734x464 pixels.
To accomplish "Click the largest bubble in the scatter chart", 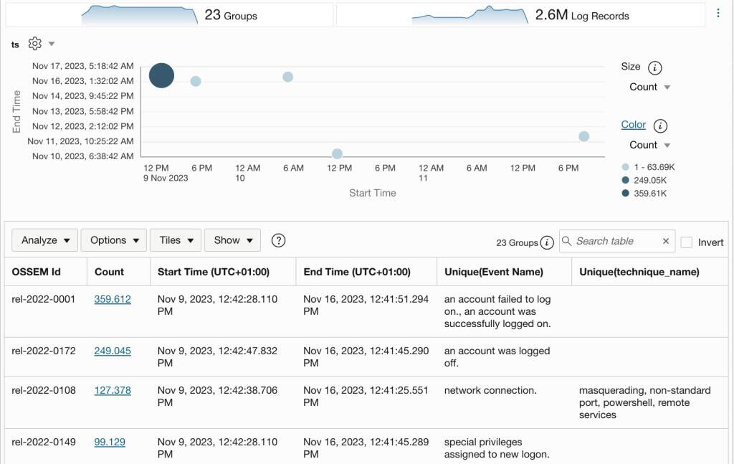I will pos(161,75).
